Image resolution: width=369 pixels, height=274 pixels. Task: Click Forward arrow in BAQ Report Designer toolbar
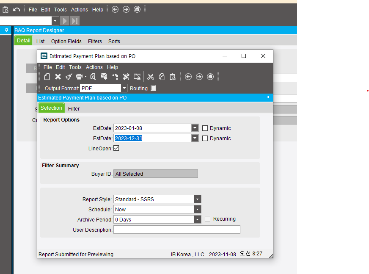(x=126, y=9)
